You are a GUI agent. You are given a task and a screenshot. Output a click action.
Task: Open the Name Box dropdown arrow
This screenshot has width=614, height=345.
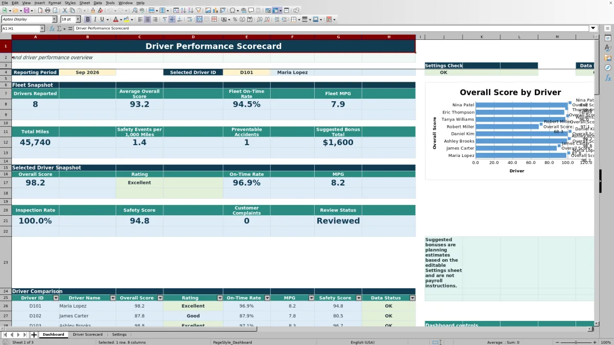point(42,29)
